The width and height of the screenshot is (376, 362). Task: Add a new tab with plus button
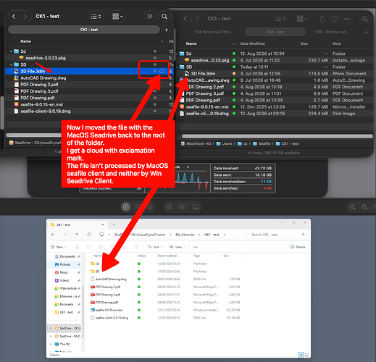click(166, 30)
